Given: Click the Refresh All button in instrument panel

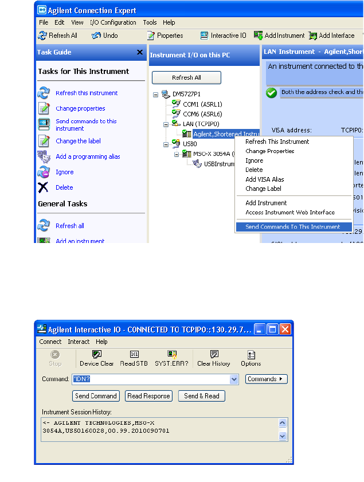Looking at the screenshot, I should pyautogui.click(x=186, y=78).
